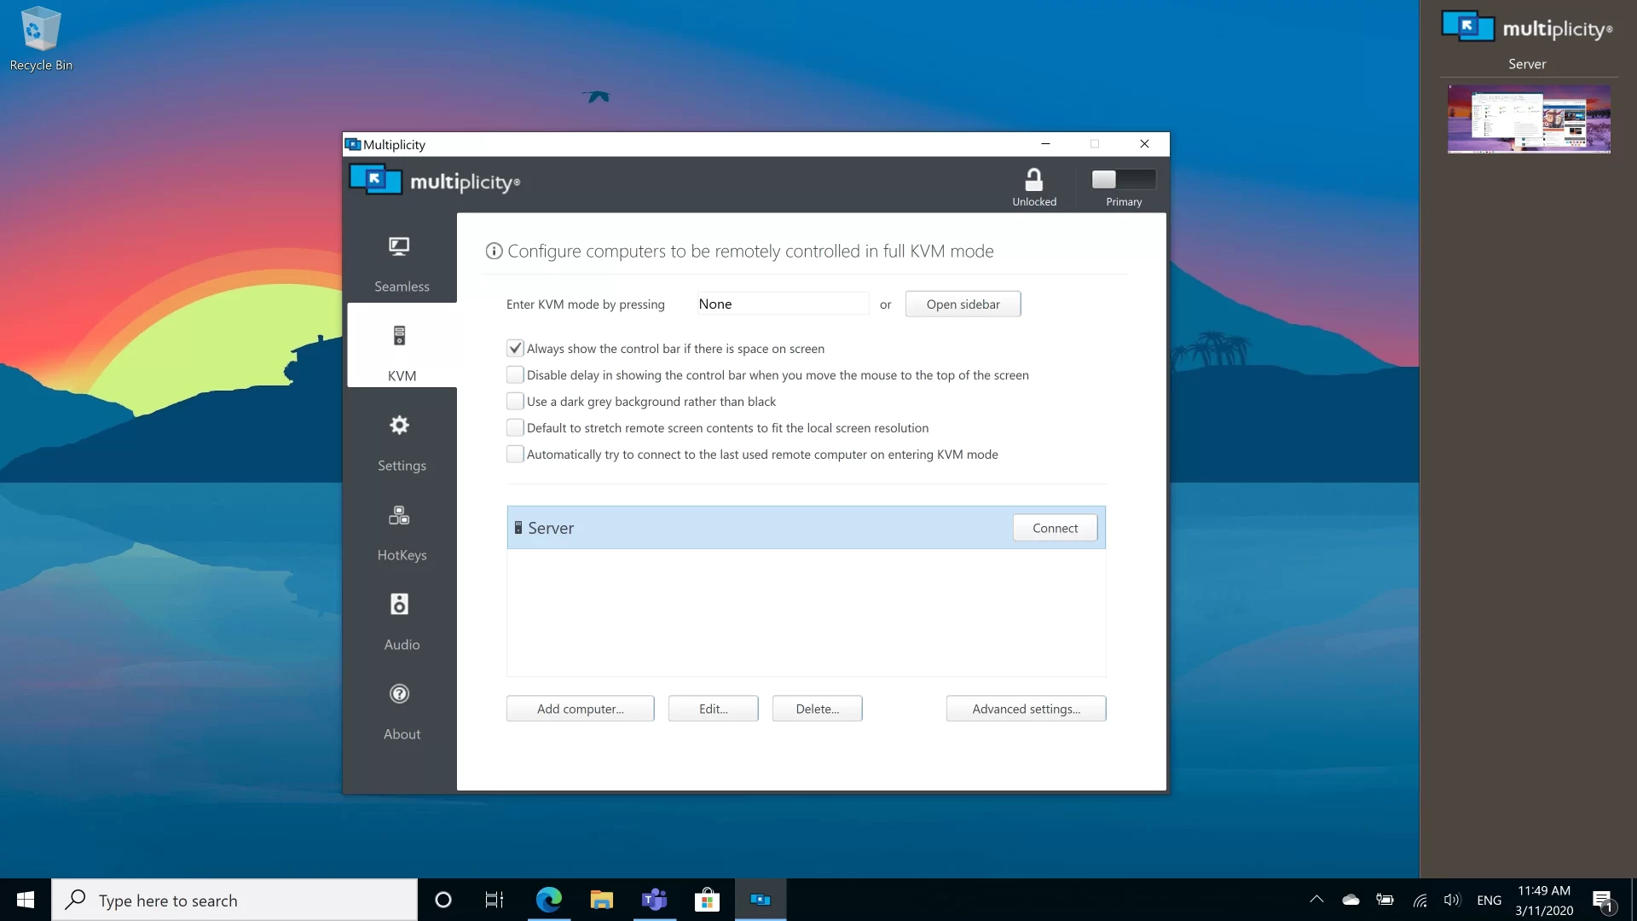The height and width of the screenshot is (921, 1637).
Task: Open Advanced settings... dialog
Action: pos(1026,709)
